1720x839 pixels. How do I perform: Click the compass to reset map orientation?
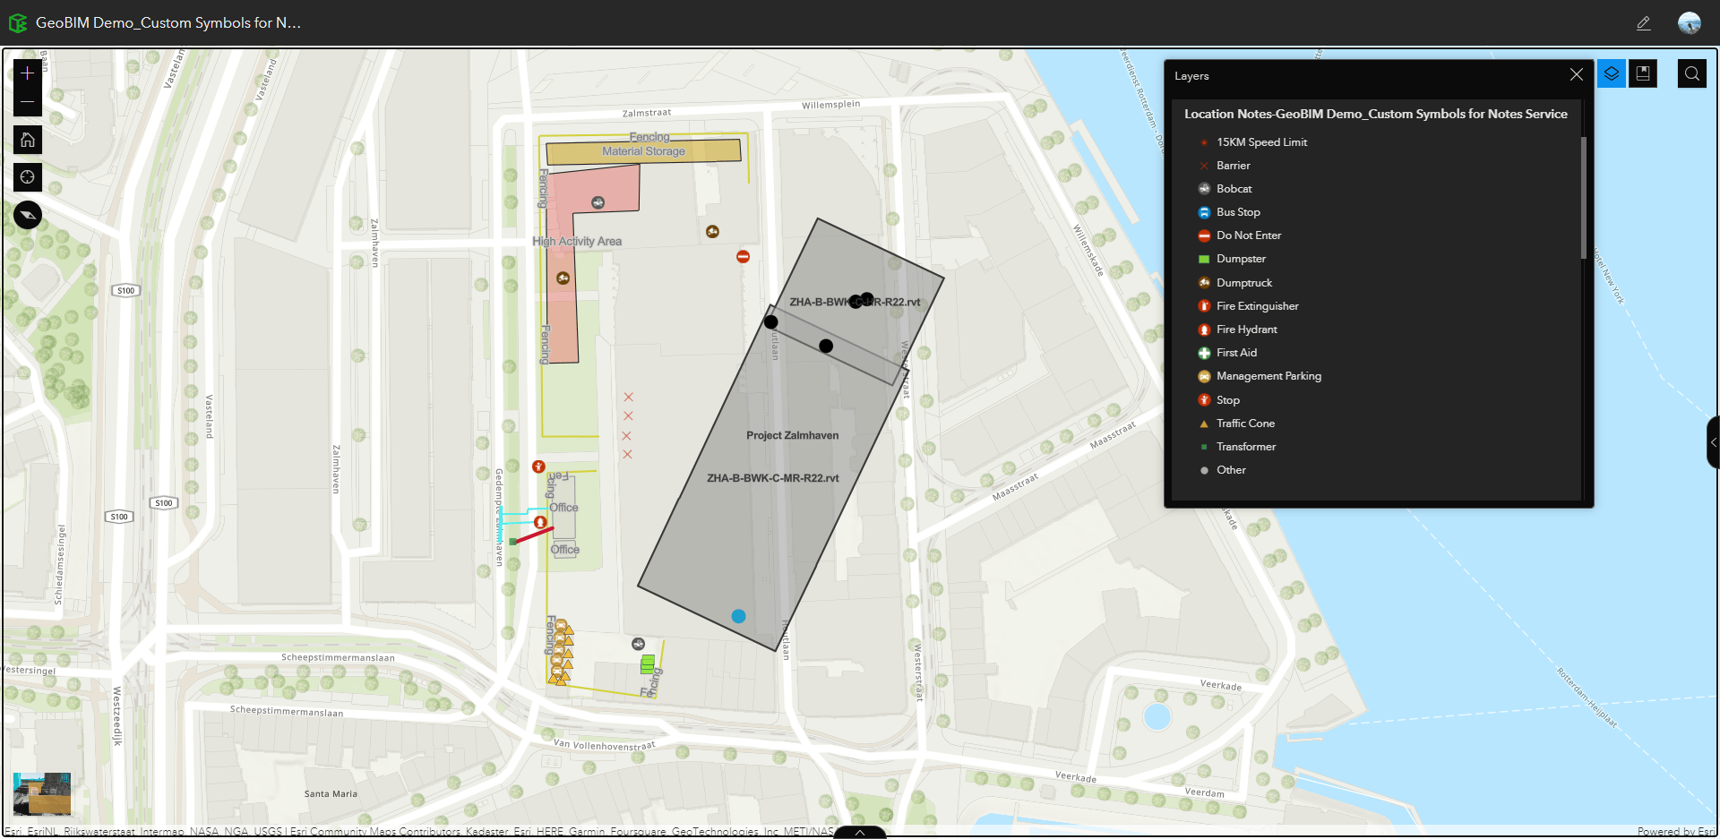[x=27, y=215]
